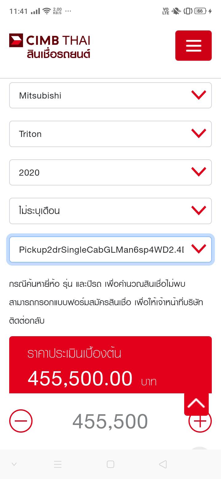Tap the 455,500 amount field
This screenshot has height=479, width=221.
(x=110, y=422)
